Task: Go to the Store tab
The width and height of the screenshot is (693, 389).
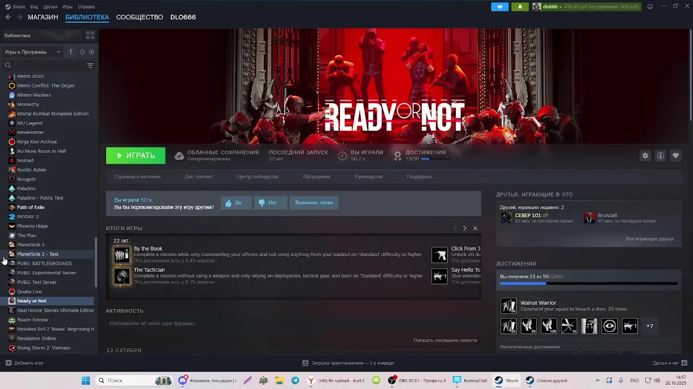Action: (43, 17)
